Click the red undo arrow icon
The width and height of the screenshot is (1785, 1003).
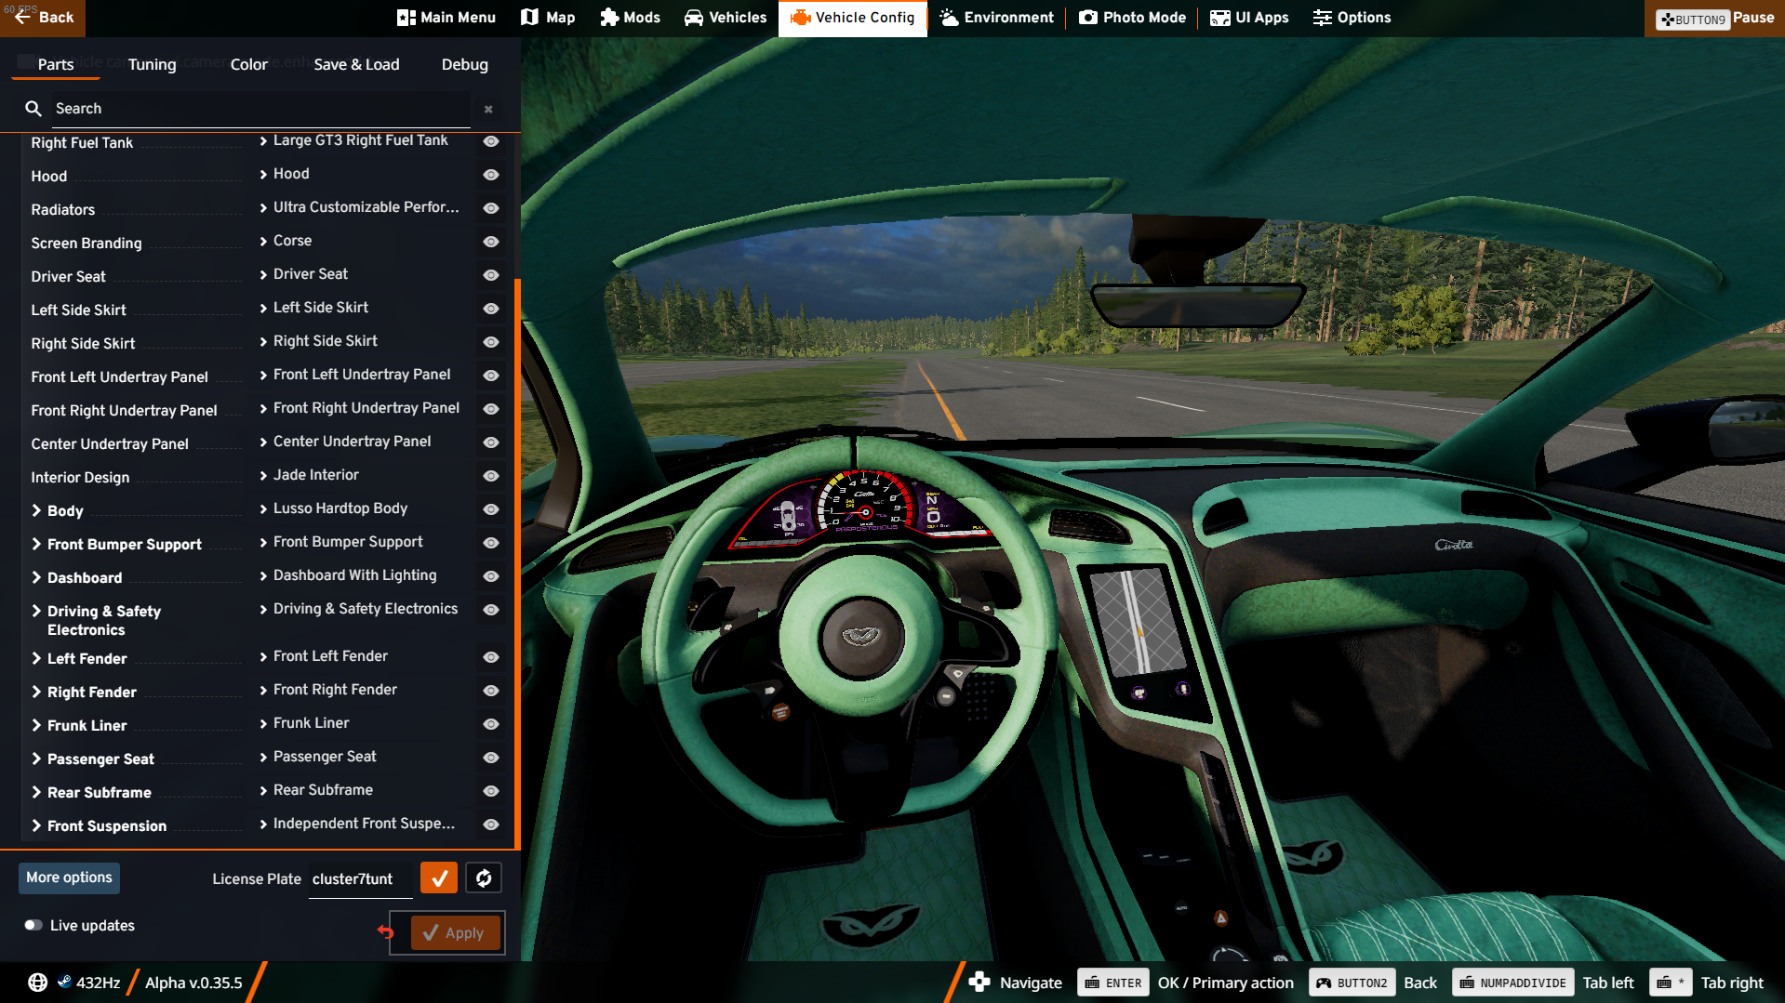pyautogui.click(x=386, y=931)
